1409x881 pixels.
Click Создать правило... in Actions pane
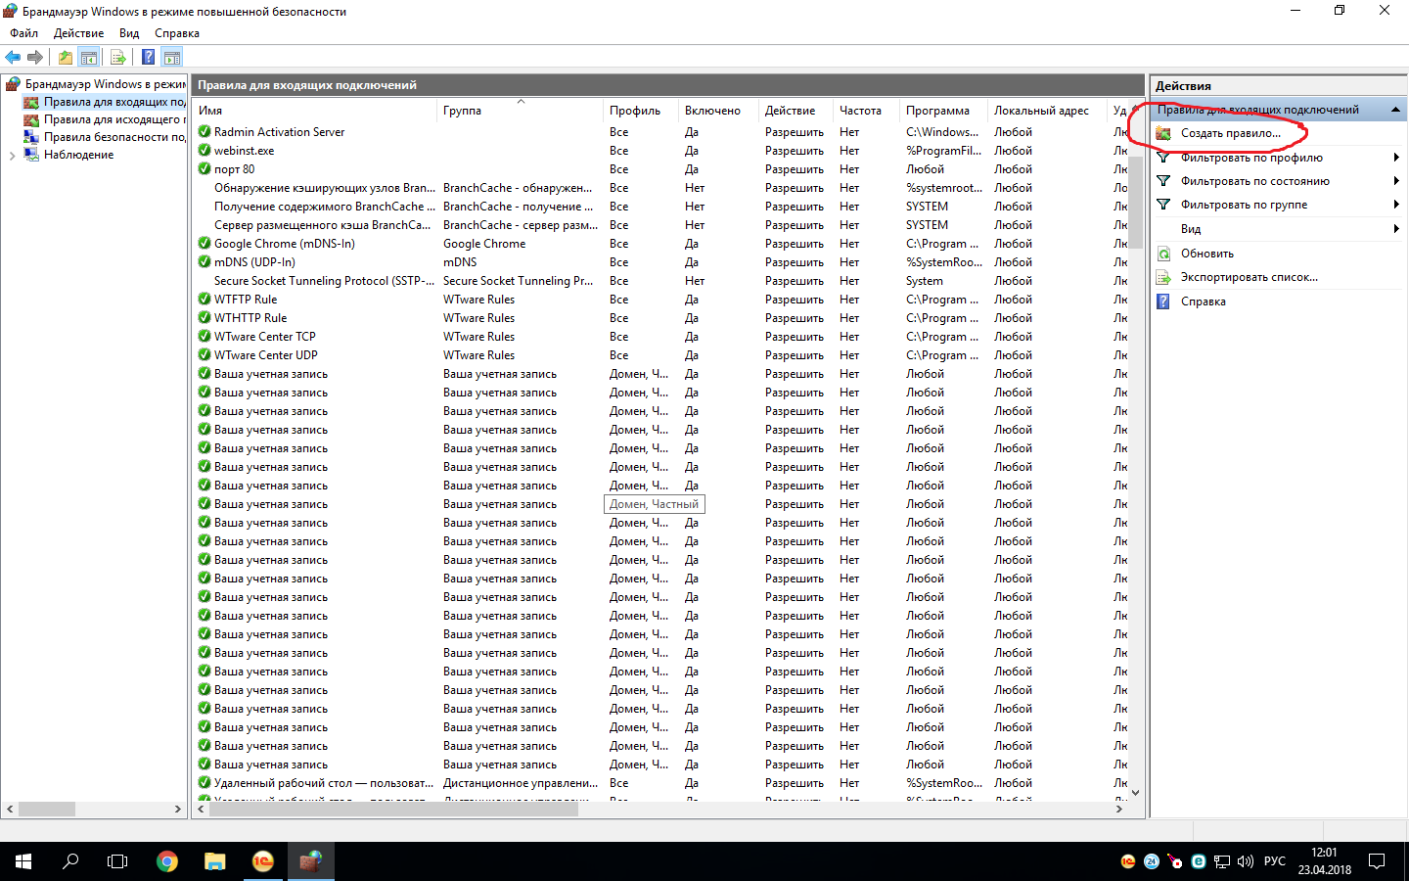[x=1230, y=133]
